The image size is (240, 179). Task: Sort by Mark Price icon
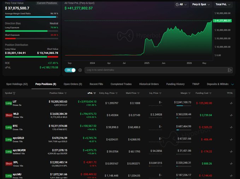point(138,93)
